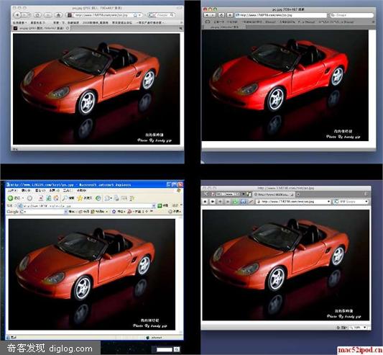Open Internet Explorer address bar dropdown
This screenshot has height=355, width=383.
pyautogui.click(x=154, y=205)
